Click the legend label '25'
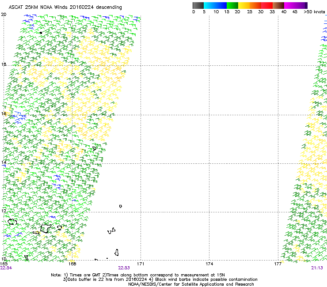 [250, 12]
